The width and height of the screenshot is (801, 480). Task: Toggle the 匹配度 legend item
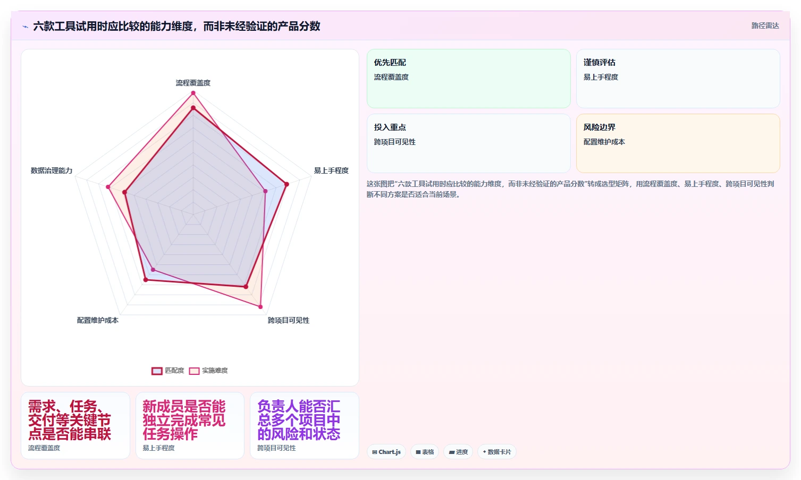[168, 371]
